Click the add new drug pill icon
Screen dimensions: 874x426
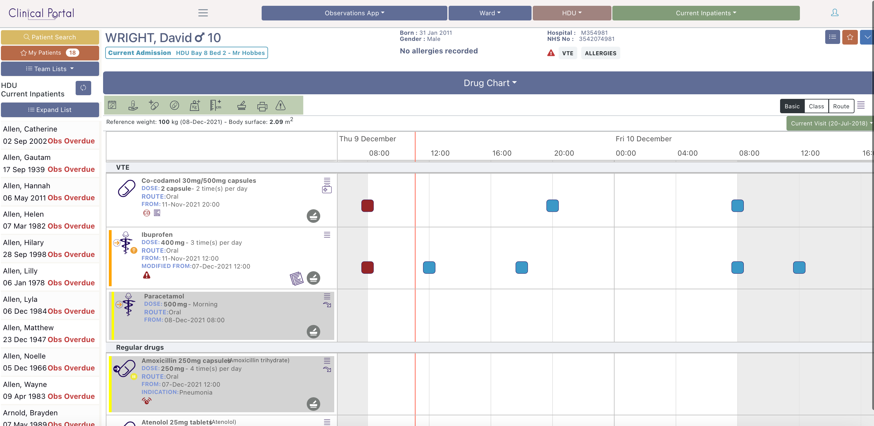153,106
